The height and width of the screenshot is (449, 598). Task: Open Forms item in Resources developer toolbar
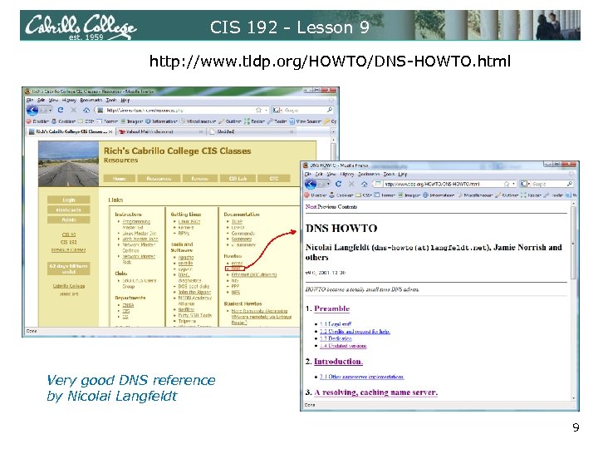click(107, 121)
